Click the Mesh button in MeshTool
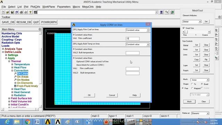The image size is (222, 125). coord(189,101)
